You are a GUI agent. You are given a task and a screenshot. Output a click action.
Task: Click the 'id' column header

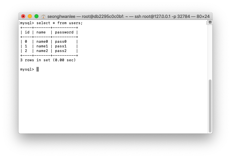point(27,32)
